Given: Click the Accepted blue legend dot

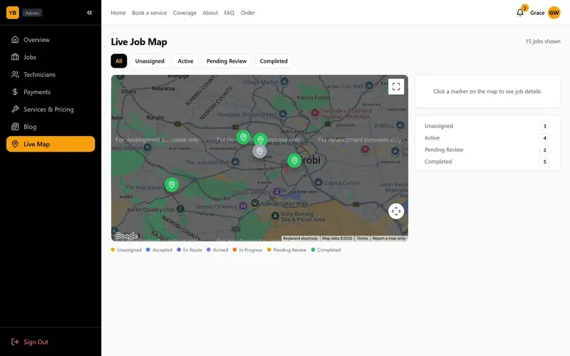Looking at the screenshot, I should point(148,250).
